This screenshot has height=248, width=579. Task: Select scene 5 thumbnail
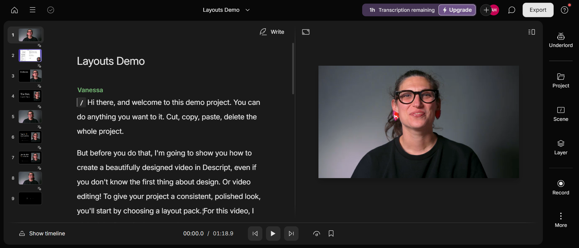[x=30, y=117]
